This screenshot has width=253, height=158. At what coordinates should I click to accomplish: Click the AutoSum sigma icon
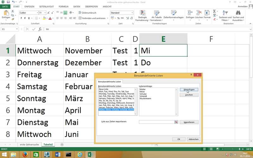click(214, 11)
